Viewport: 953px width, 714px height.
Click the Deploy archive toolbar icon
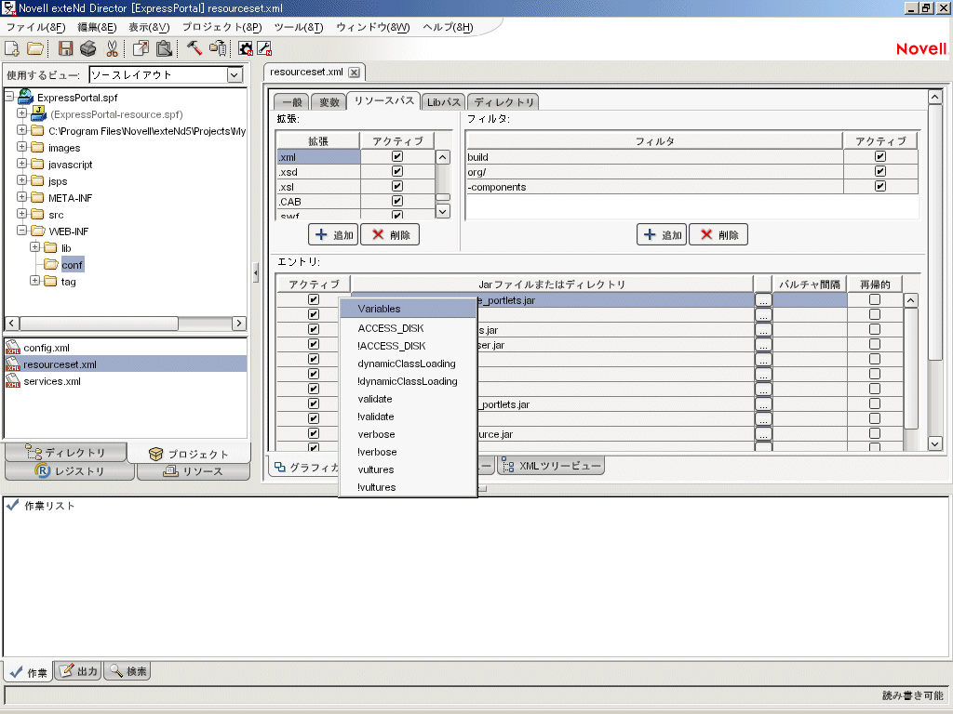pyautogui.click(x=219, y=48)
